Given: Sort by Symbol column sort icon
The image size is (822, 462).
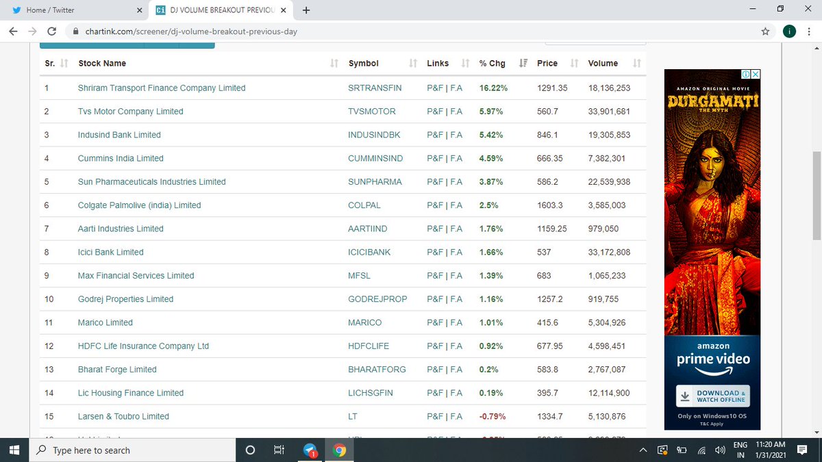Looking at the screenshot, I should [413, 63].
